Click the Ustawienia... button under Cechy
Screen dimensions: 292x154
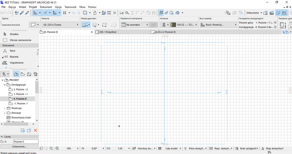tap(19, 147)
